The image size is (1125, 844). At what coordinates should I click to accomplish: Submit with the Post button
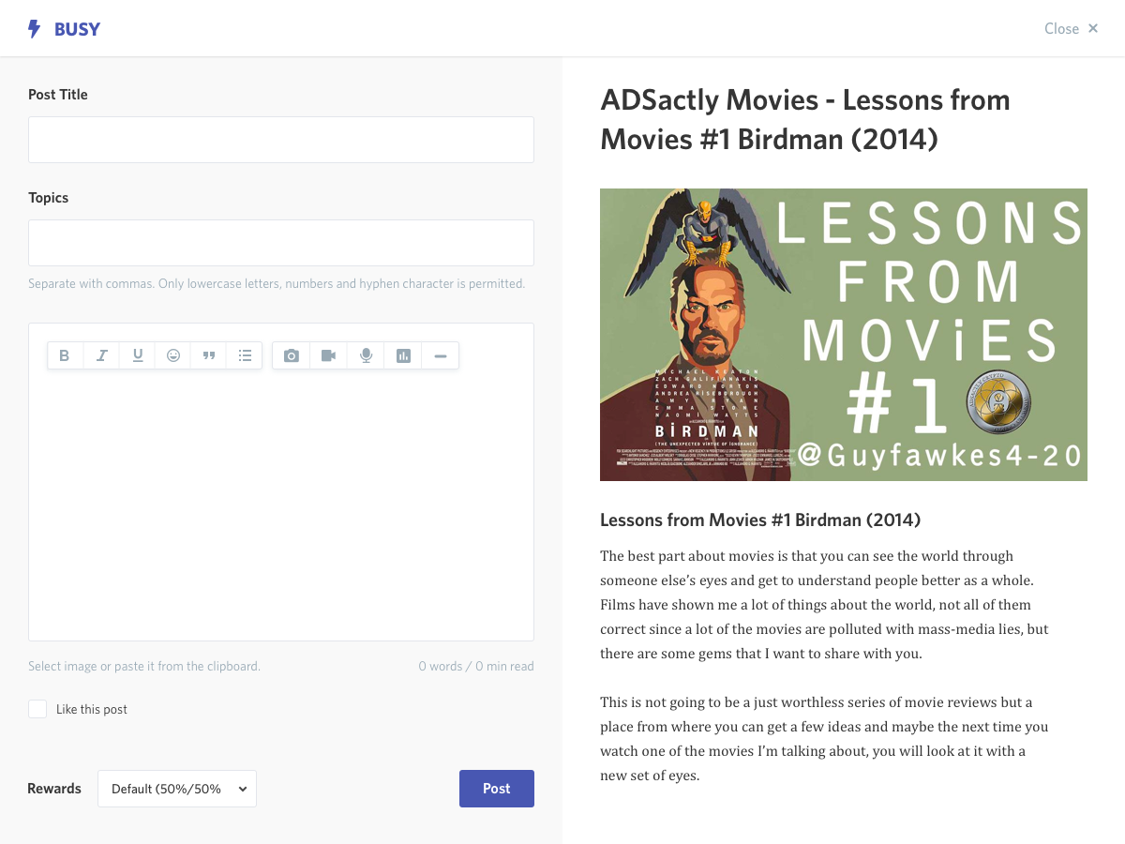click(497, 789)
